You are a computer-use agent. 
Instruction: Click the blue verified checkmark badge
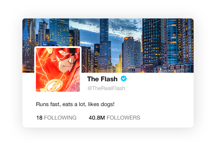(x=124, y=79)
